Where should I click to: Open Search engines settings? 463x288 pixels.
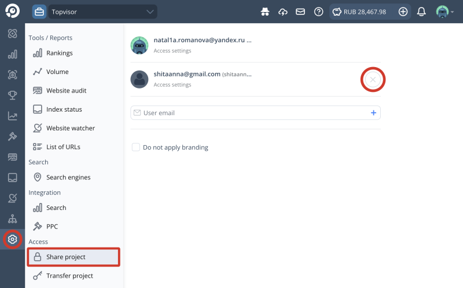[x=74, y=178]
